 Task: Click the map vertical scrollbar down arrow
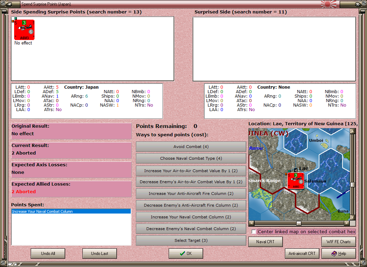point(353,218)
